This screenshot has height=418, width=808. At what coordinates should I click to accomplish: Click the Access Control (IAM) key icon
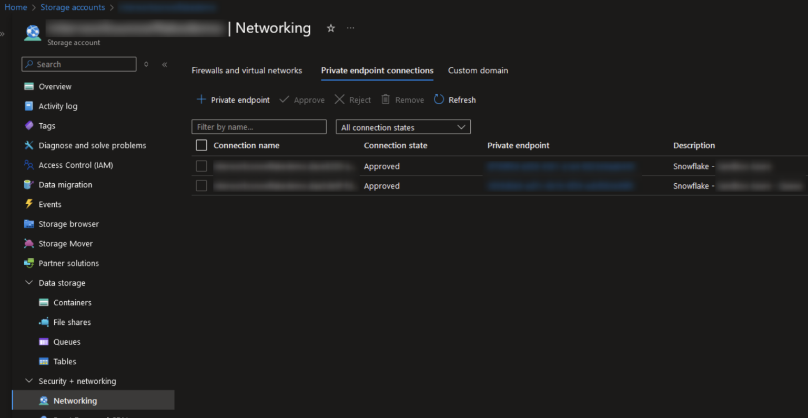pos(29,165)
